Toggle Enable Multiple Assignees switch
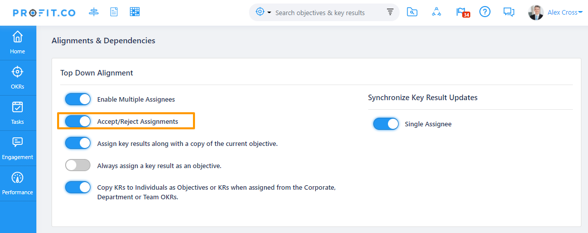Image resolution: width=588 pixels, height=233 pixels. [78, 99]
